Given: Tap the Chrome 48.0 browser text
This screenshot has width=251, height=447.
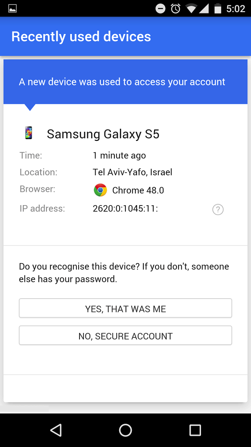Looking at the screenshot, I should [x=138, y=190].
